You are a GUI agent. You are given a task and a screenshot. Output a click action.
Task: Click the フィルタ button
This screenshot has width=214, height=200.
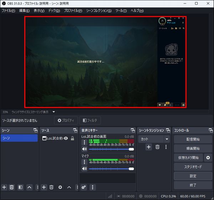(90, 120)
